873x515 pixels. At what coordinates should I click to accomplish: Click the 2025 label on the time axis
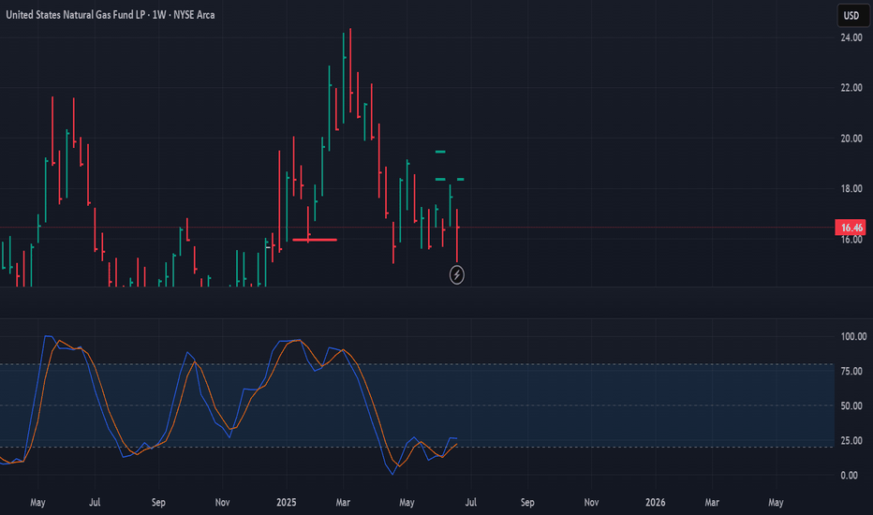(x=287, y=502)
